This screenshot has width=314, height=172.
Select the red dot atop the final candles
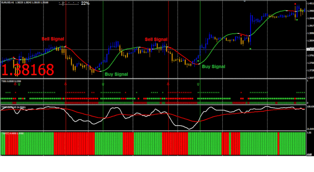(x=295, y=4)
